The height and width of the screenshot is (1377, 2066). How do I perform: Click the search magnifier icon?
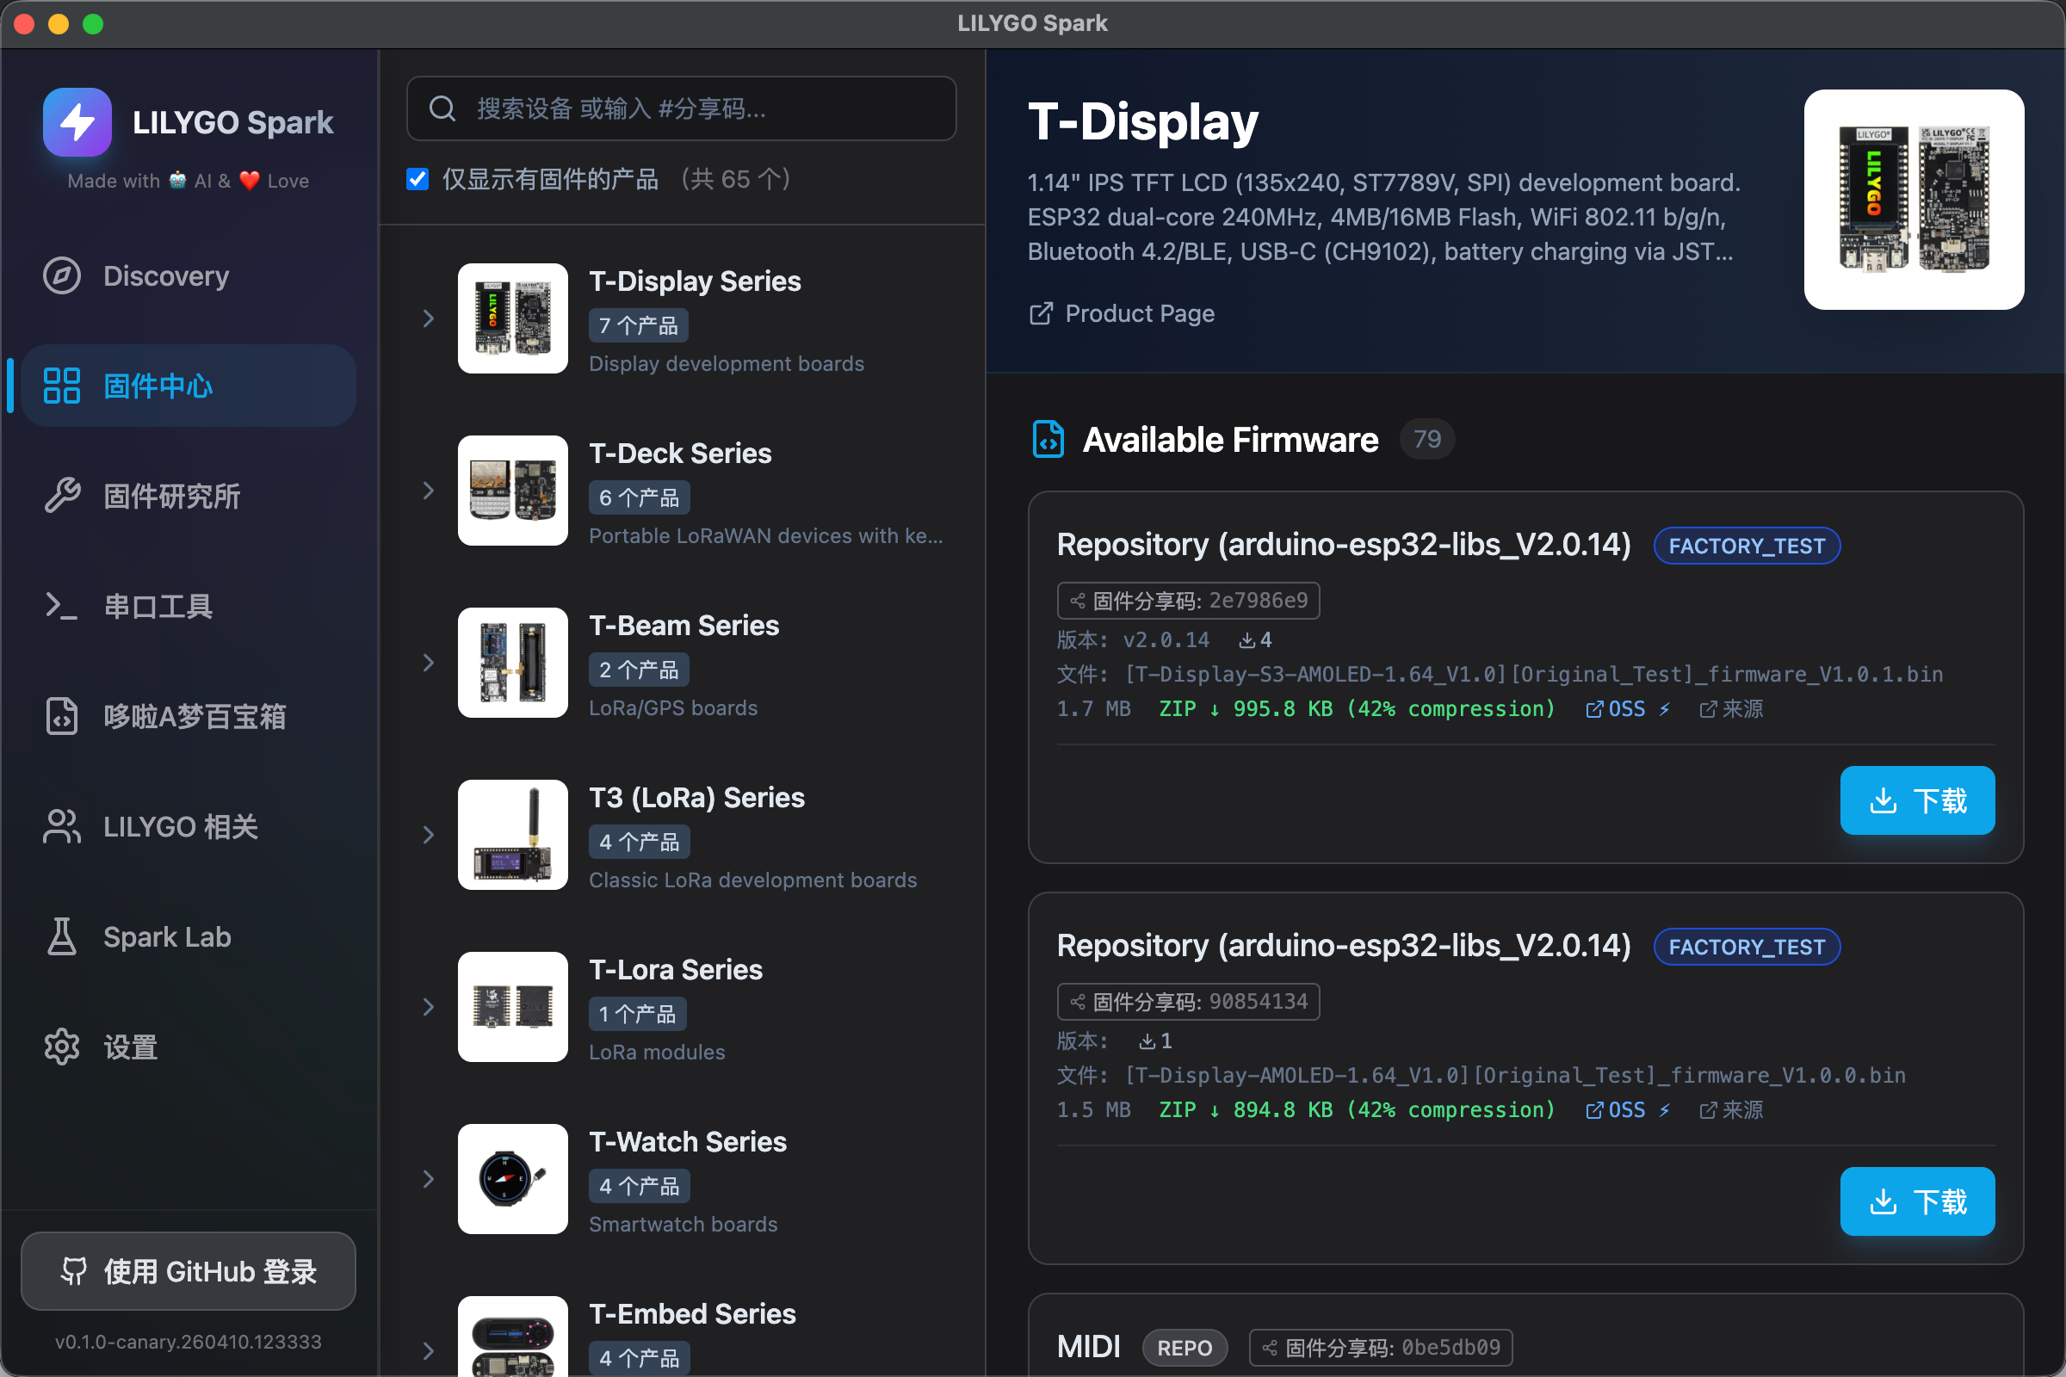442,109
